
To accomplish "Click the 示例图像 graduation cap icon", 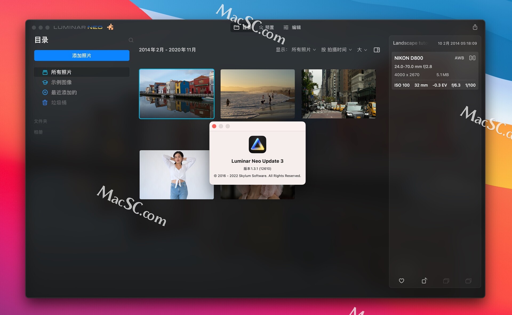I will click(45, 82).
